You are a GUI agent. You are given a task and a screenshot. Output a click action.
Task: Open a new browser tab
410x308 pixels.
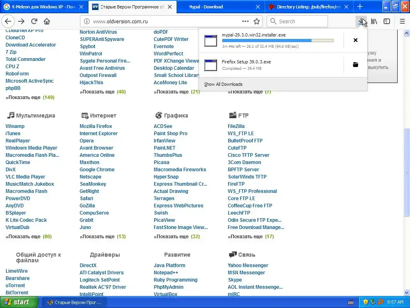(x=360, y=6)
